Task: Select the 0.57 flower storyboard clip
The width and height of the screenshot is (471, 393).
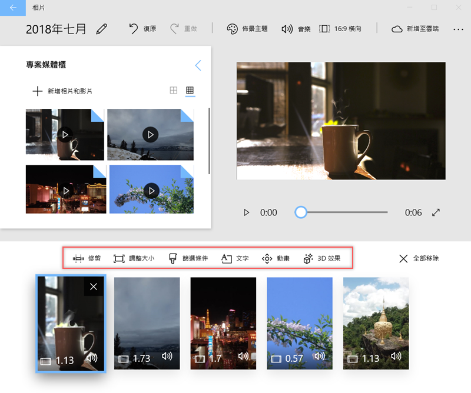Action: 300,324
